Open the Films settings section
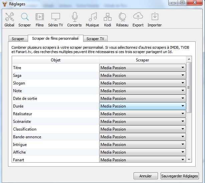This screenshot has height=183, width=205. [x=39, y=19]
